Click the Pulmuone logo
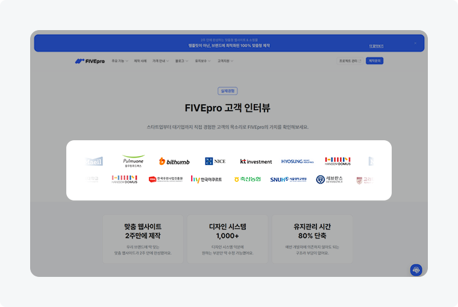 [133, 161]
